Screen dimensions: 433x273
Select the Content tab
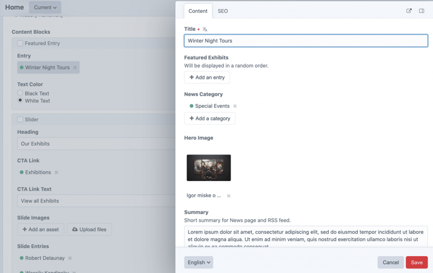pyautogui.click(x=198, y=11)
